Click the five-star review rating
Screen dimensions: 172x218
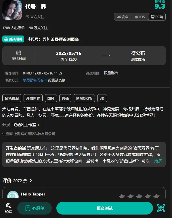tap(139, 196)
